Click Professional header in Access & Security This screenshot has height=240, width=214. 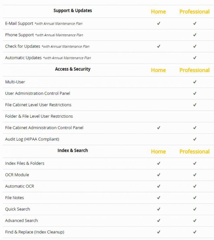tap(194, 70)
